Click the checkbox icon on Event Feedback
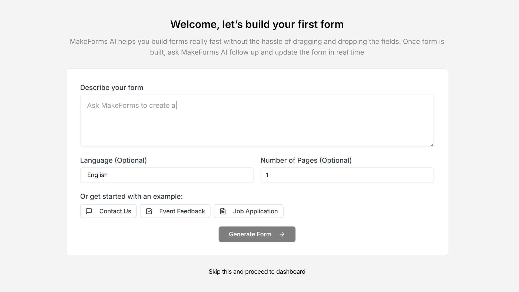 click(x=149, y=211)
